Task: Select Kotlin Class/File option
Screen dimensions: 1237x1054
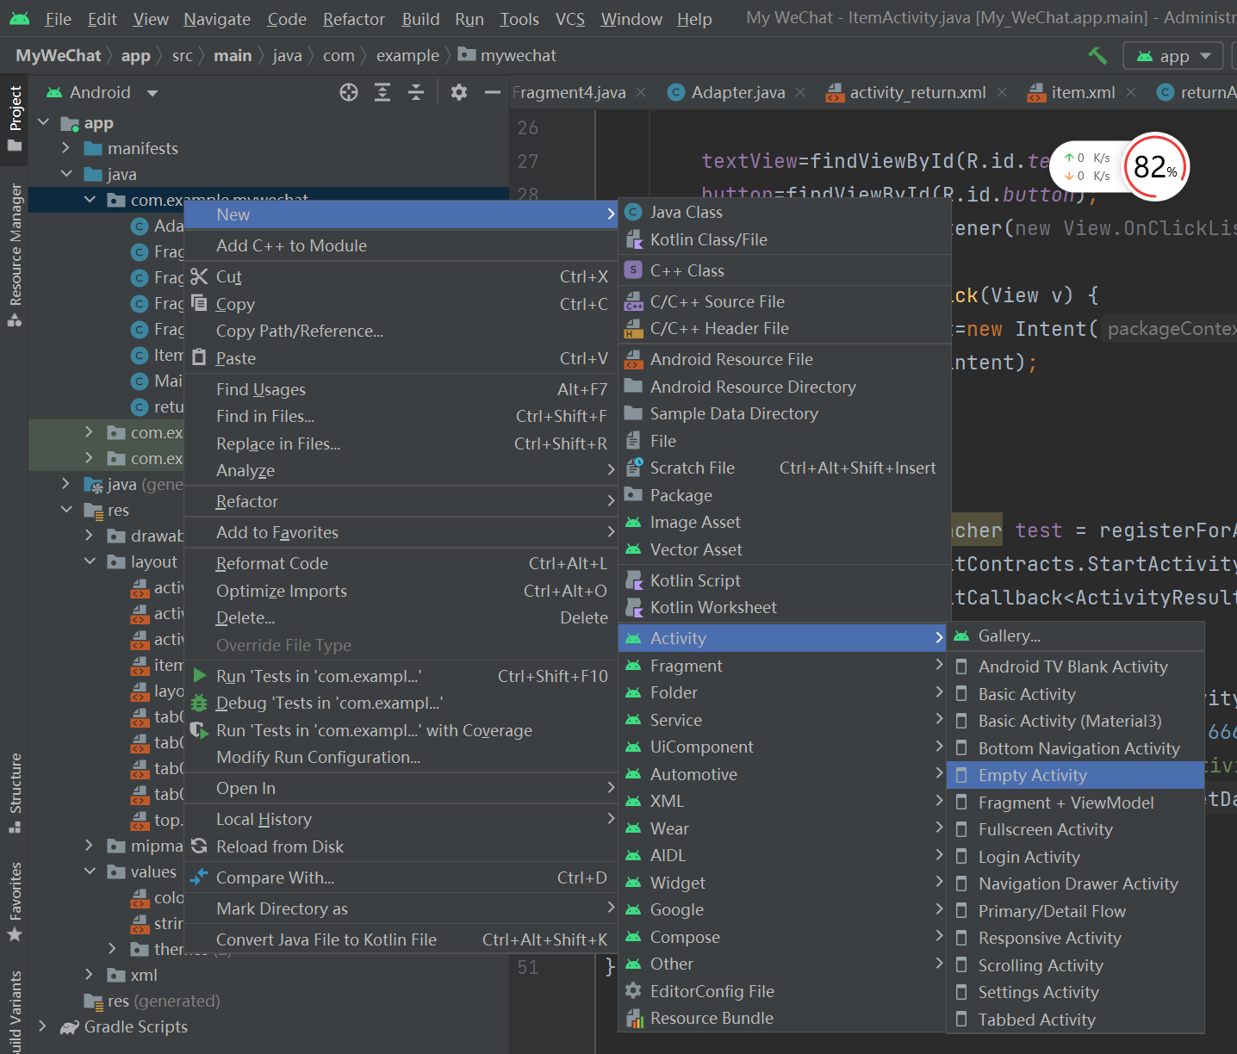Action: (784, 239)
